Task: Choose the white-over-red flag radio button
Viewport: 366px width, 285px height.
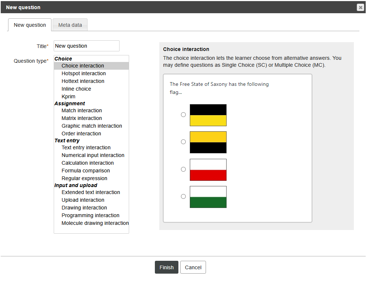Action: click(x=183, y=169)
